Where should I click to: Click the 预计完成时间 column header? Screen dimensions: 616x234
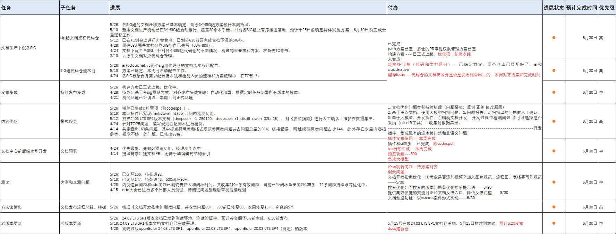(x=581, y=8)
